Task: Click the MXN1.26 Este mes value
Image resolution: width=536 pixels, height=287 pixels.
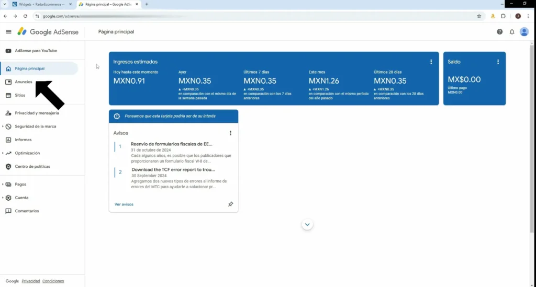Action: click(x=323, y=81)
